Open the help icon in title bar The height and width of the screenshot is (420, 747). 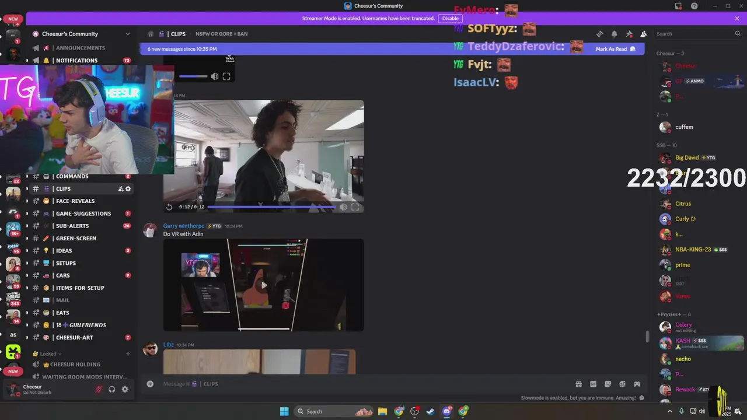(x=694, y=6)
